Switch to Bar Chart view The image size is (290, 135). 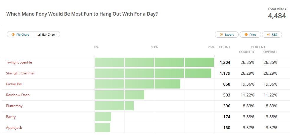47,34
